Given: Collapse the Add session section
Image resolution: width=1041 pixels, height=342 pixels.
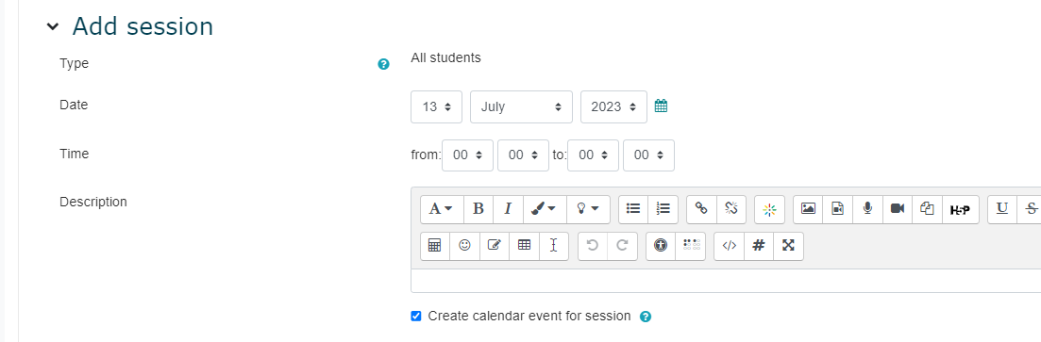Looking at the screenshot, I should (53, 27).
